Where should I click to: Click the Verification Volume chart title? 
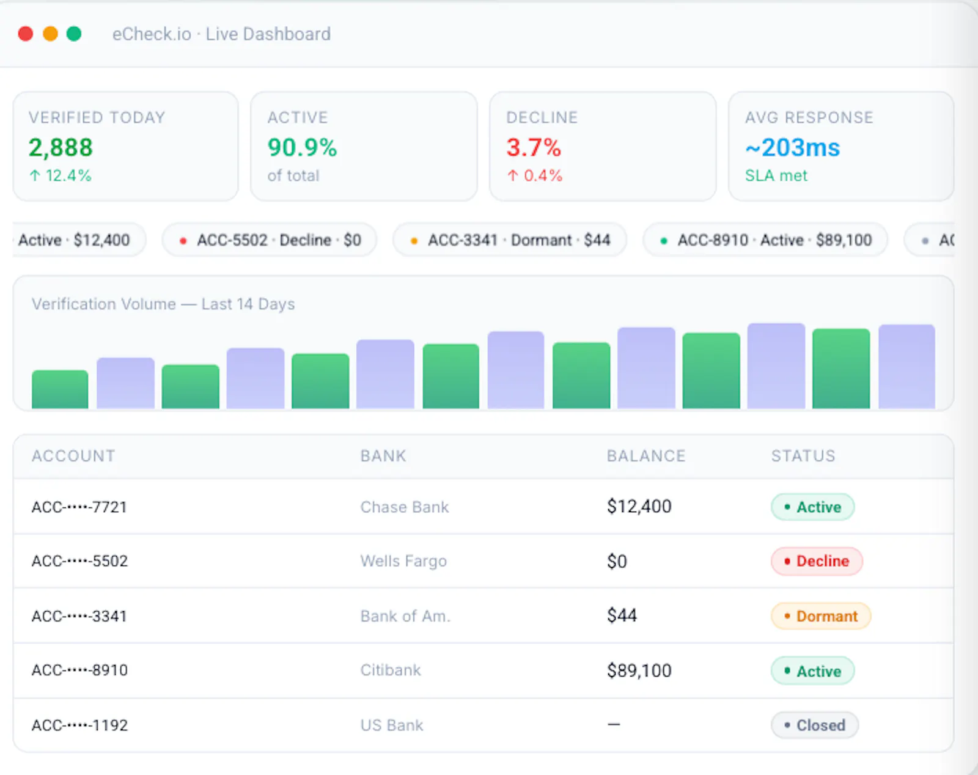tap(163, 304)
